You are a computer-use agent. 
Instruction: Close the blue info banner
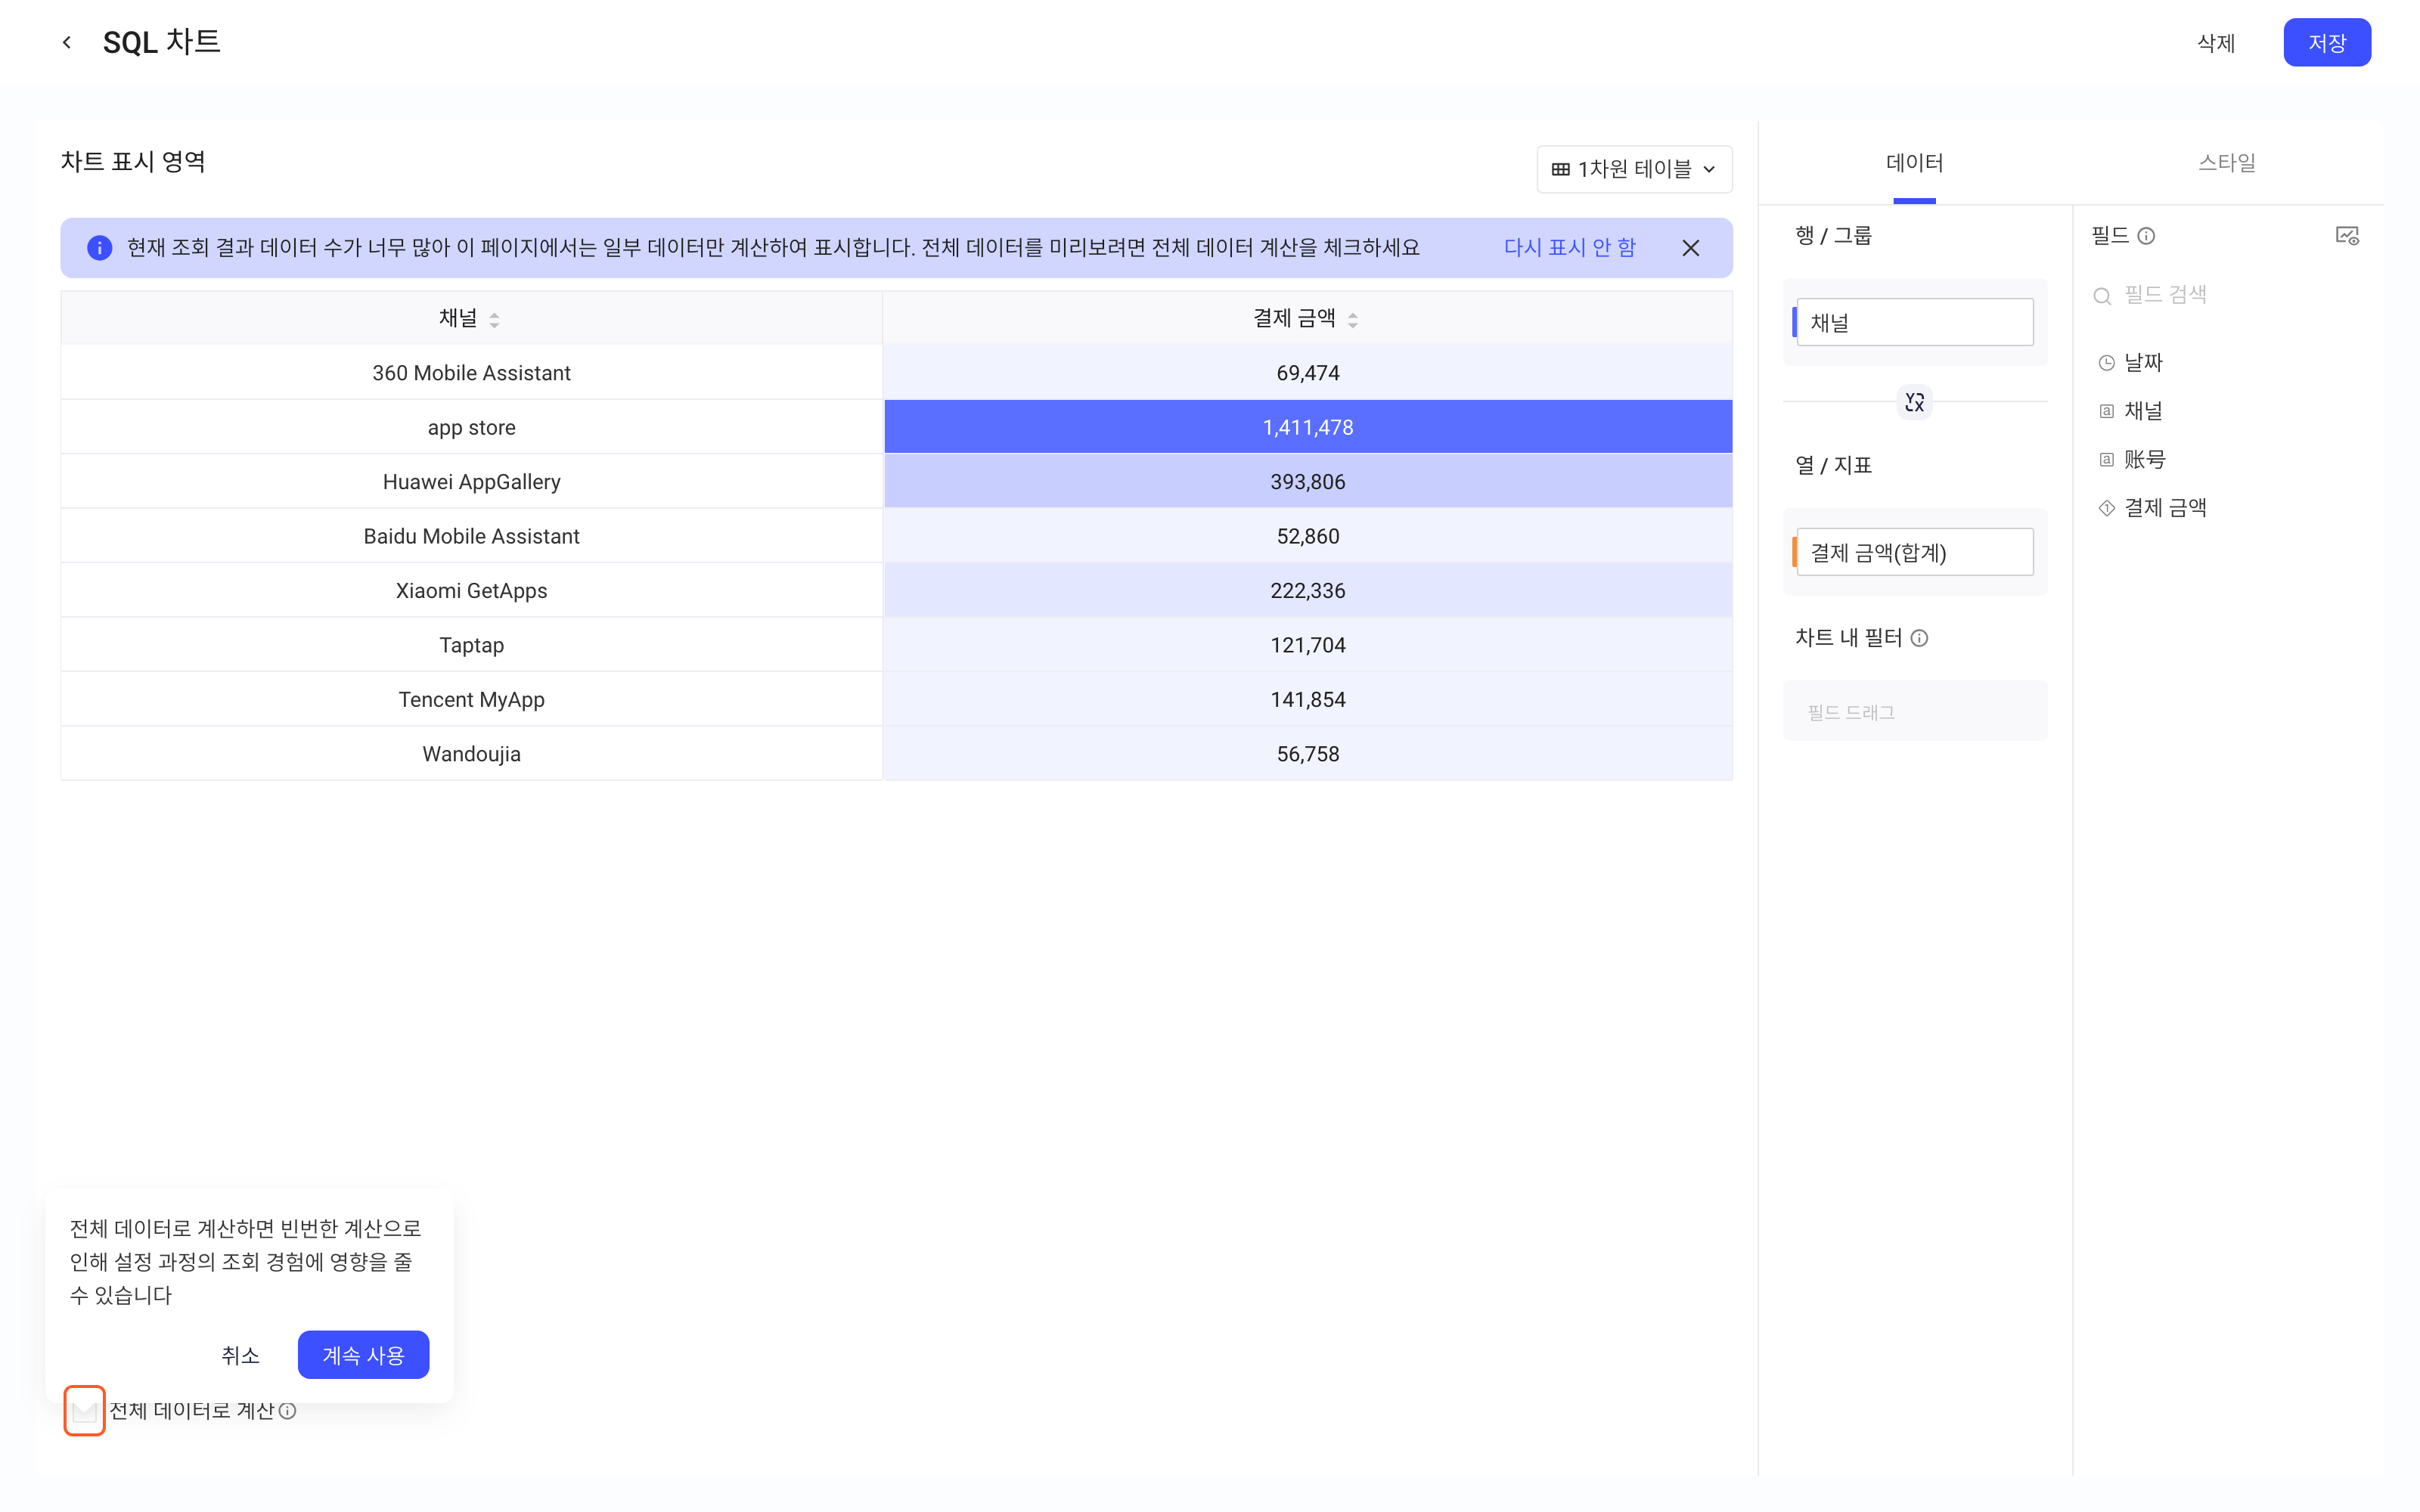click(x=1690, y=248)
